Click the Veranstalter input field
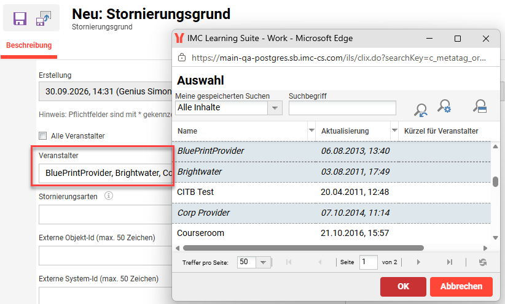 (106, 173)
